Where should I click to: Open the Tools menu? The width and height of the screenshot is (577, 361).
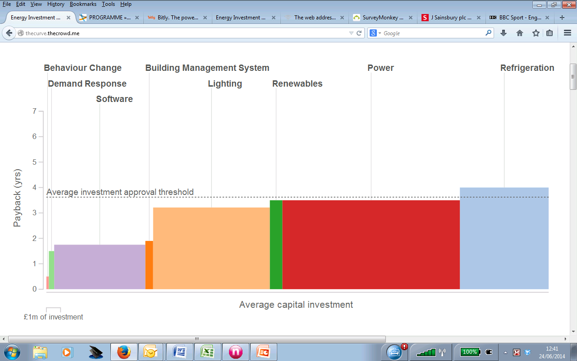pos(108,4)
